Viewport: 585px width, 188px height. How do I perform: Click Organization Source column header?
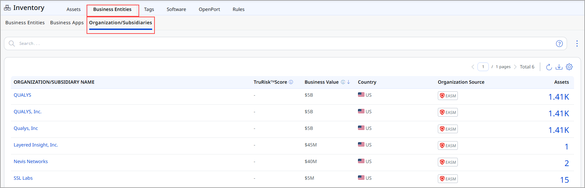pyautogui.click(x=461, y=82)
